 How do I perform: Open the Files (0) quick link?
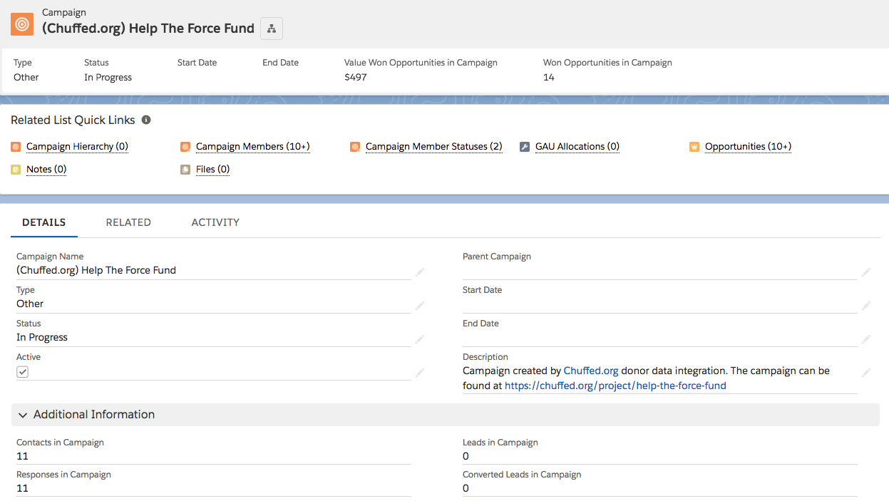pyautogui.click(x=212, y=170)
